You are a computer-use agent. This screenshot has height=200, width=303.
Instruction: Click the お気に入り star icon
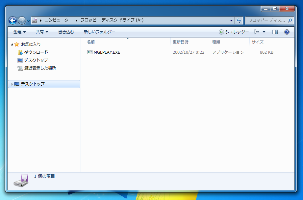point(17,44)
